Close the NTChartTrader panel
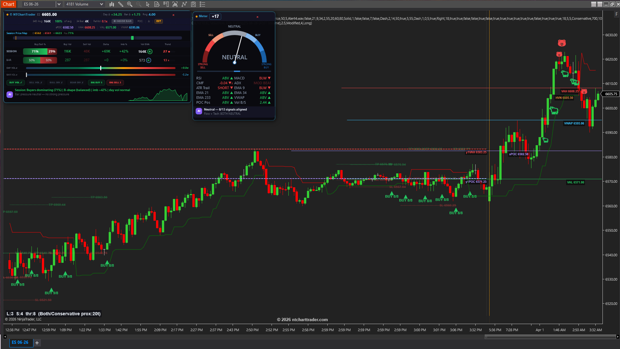The image size is (620, 349). pos(173,15)
